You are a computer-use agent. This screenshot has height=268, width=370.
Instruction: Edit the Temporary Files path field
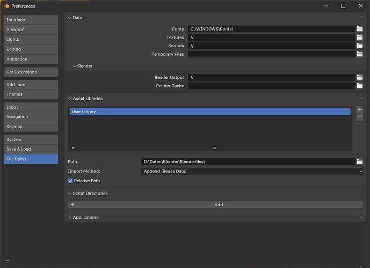272,54
